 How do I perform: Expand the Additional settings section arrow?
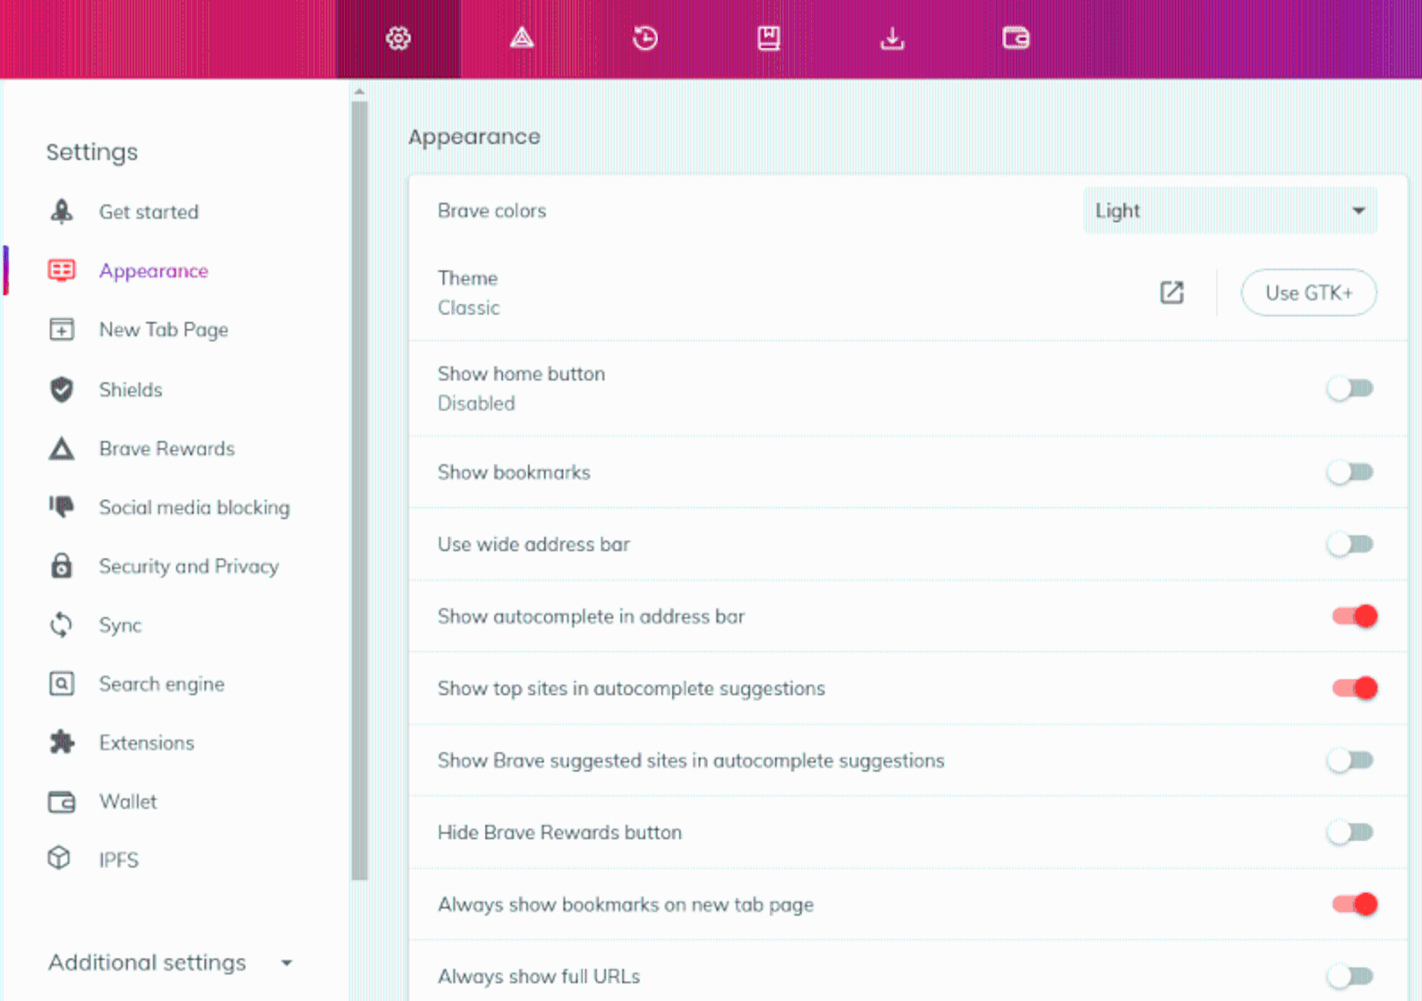287,963
